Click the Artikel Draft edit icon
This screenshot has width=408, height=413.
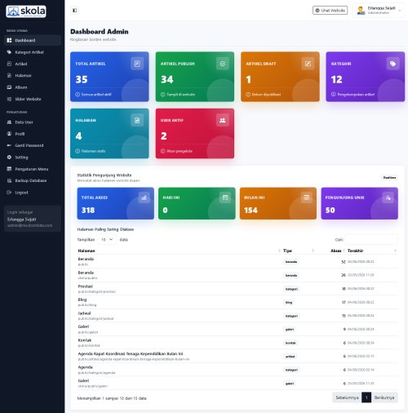coord(308,64)
